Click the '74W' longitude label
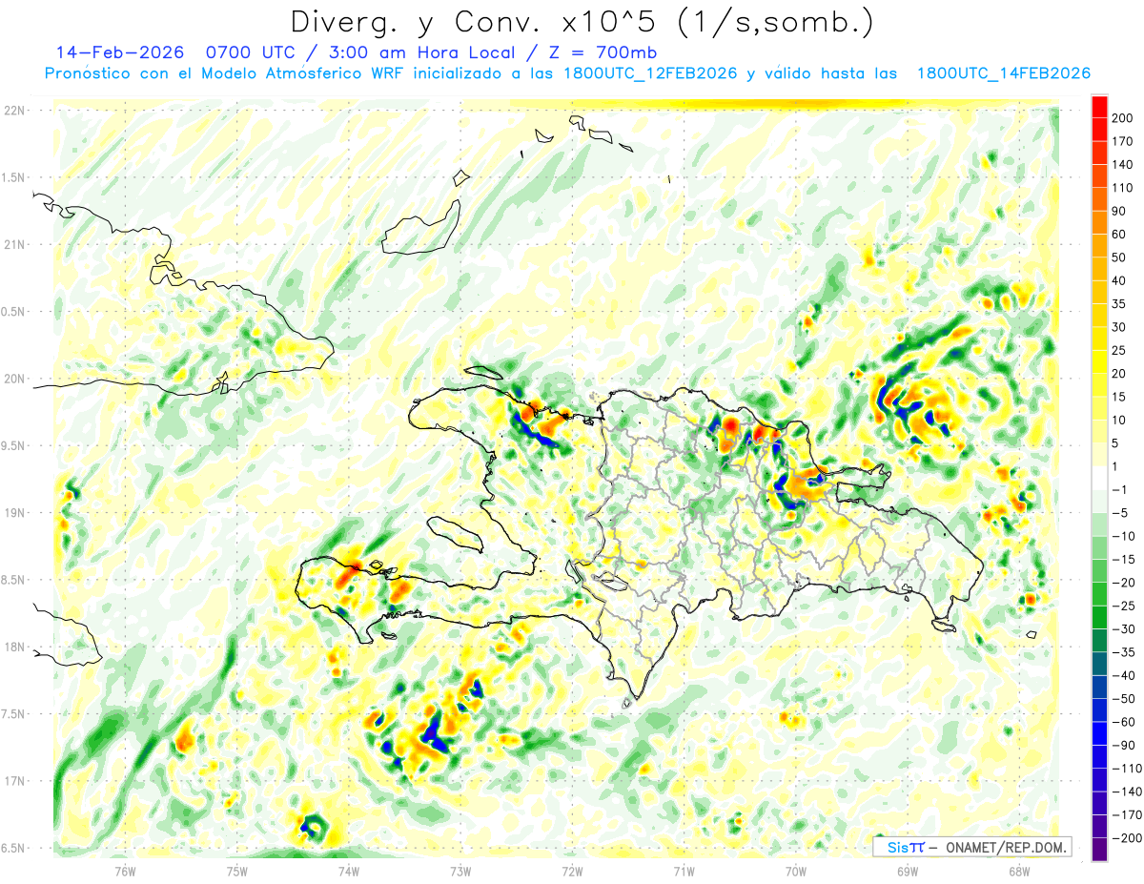Image resolution: width=1144 pixels, height=884 pixels. coord(349,872)
